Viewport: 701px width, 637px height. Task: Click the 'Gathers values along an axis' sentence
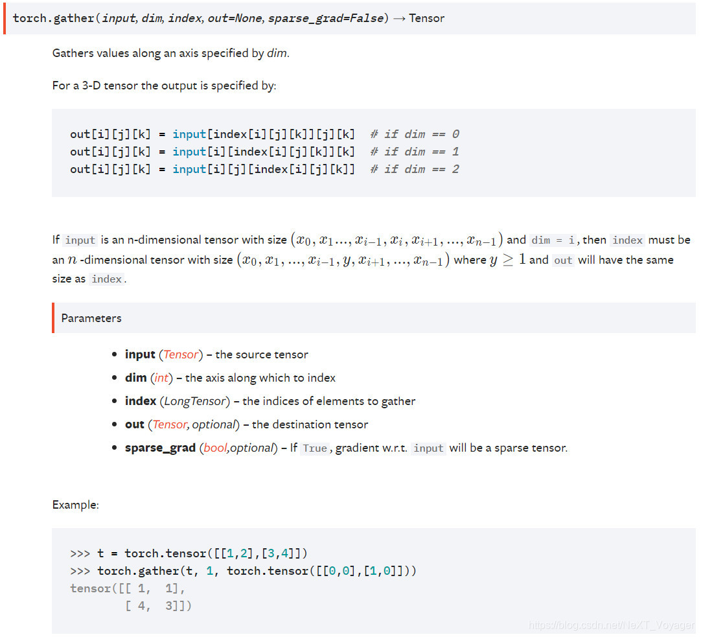pyautogui.click(x=171, y=53)
